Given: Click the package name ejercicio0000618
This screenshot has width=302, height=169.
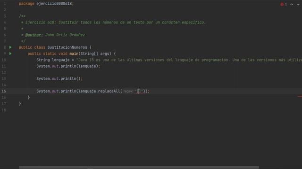Looking at the screenshot, I should pyautogui.click(x=54, y=4).
